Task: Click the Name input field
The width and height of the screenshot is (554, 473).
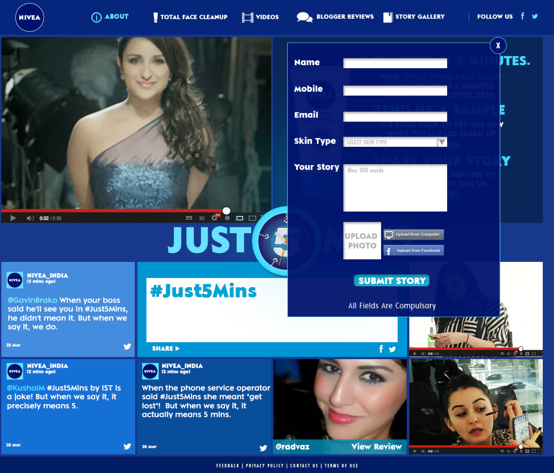Action: pos(395,63)
